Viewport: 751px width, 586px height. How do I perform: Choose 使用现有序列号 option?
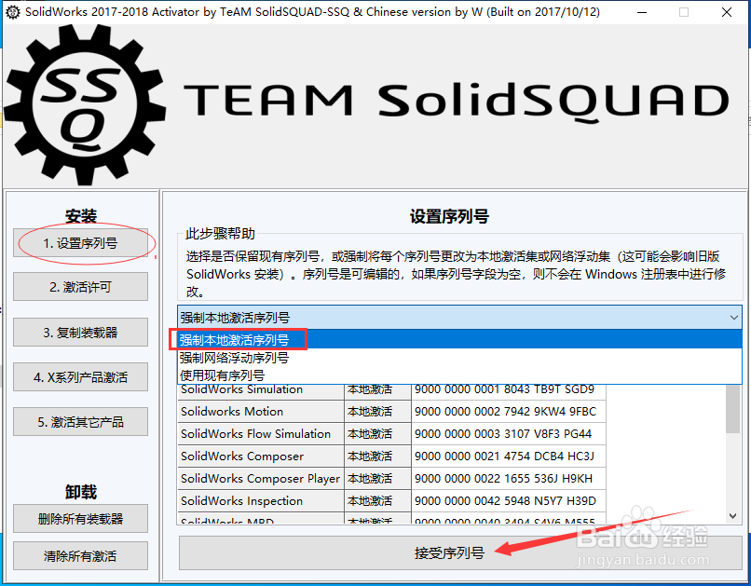(x=459, y=375)
